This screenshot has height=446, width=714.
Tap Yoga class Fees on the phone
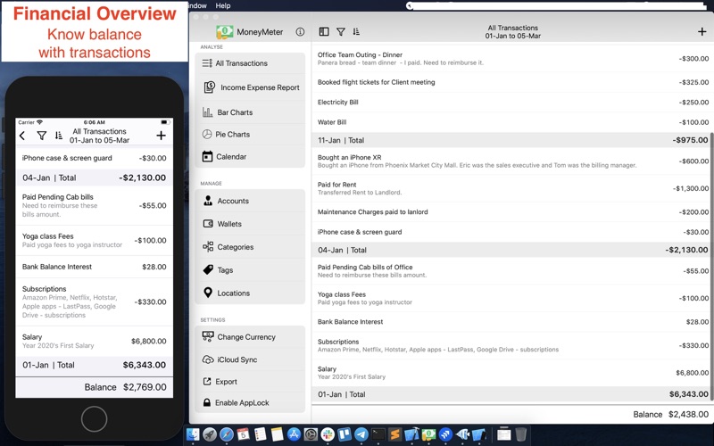click(x=95, y=240)
